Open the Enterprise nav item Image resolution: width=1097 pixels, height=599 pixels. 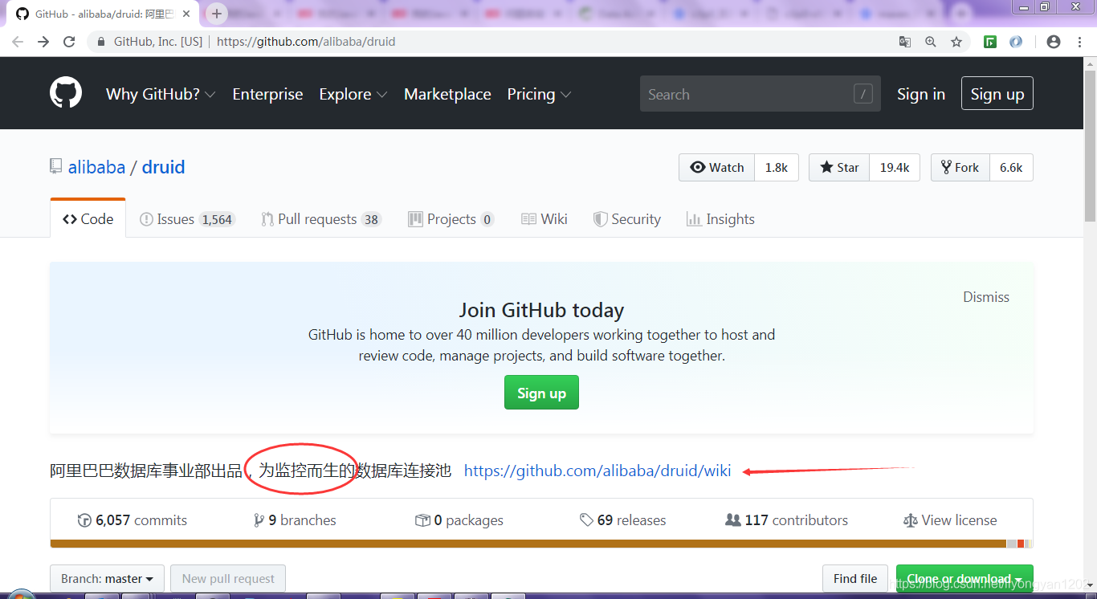267,94
